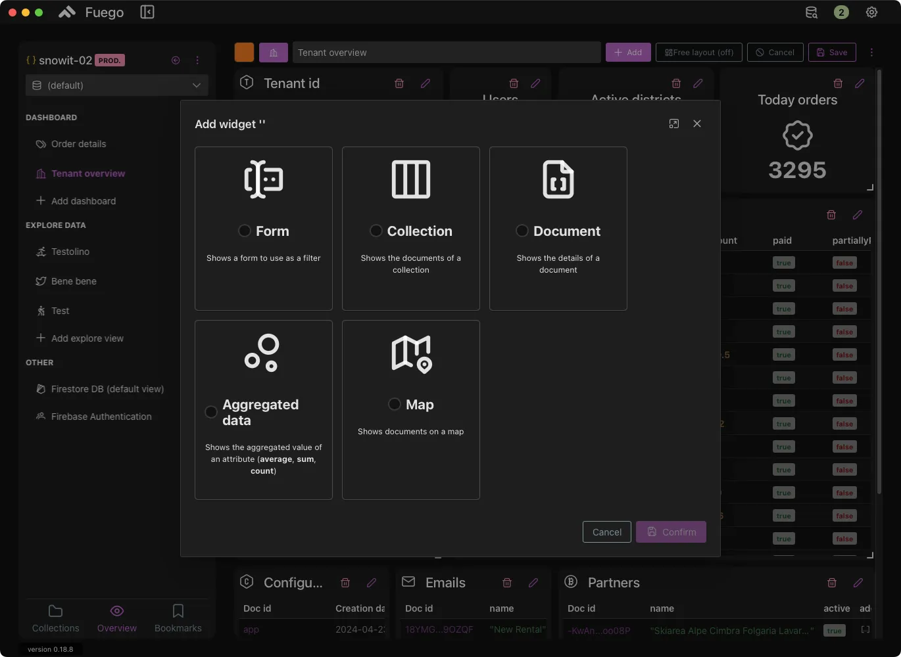This screenshot has height=657, width=901.
Task: Delete the Emails widget
Action: [x=507, y=583]
